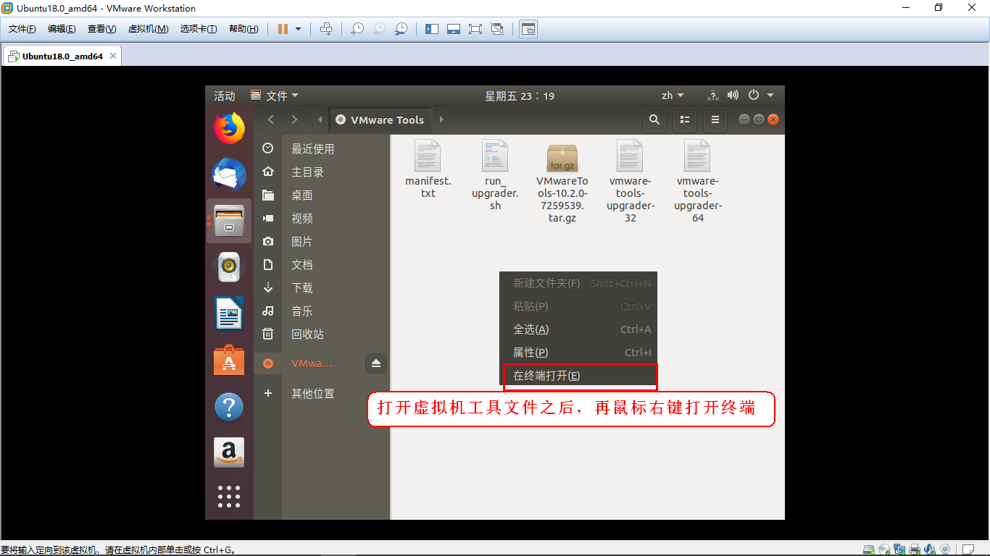
Task: Eject the VMware Tools disc
Action: click(376, 363)
